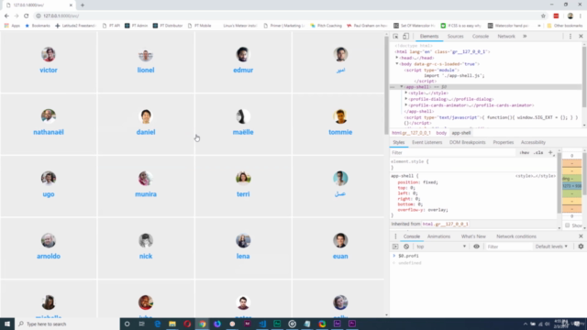Screen dimensions: 587x330
Task: Open Visual Studio Code from taskbar
Action: [x=262, y=324]
